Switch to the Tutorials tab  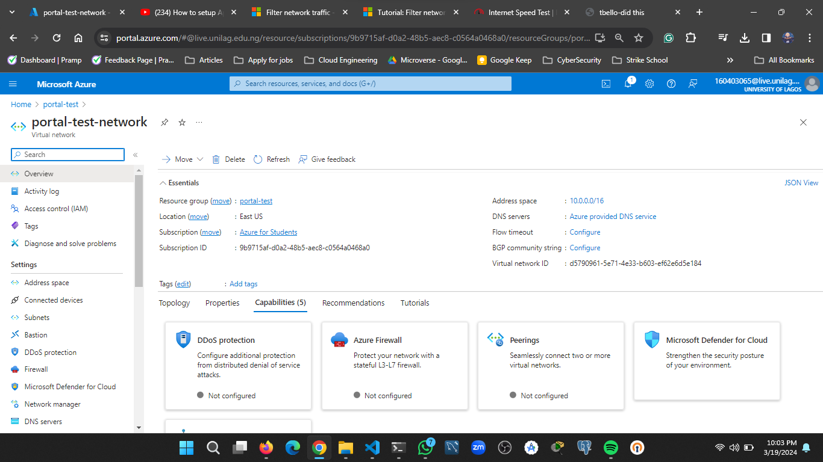415,303
